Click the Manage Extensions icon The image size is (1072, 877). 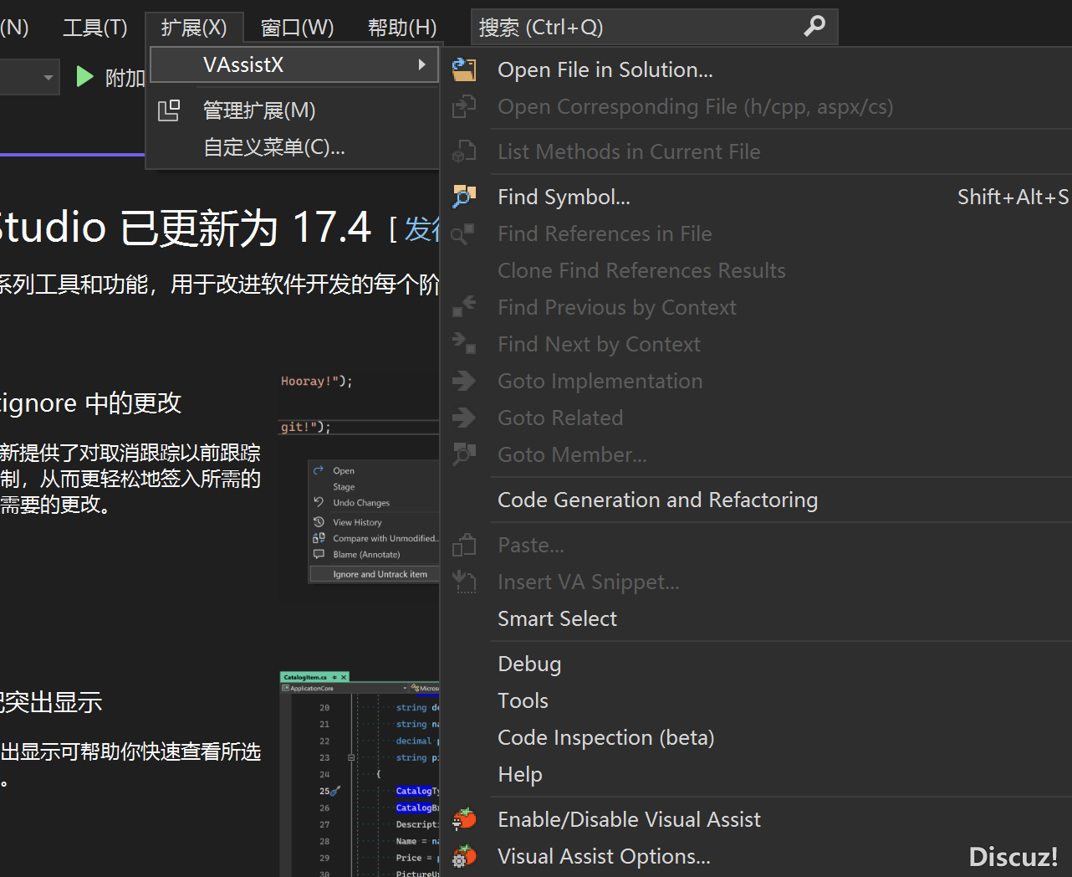[169, 110]
